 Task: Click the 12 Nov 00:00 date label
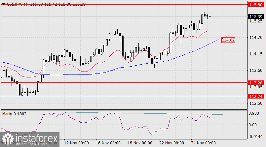pos(76,143)
